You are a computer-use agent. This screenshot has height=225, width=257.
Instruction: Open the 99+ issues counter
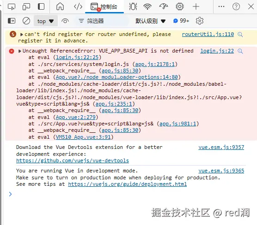click(x=181, y=21)
